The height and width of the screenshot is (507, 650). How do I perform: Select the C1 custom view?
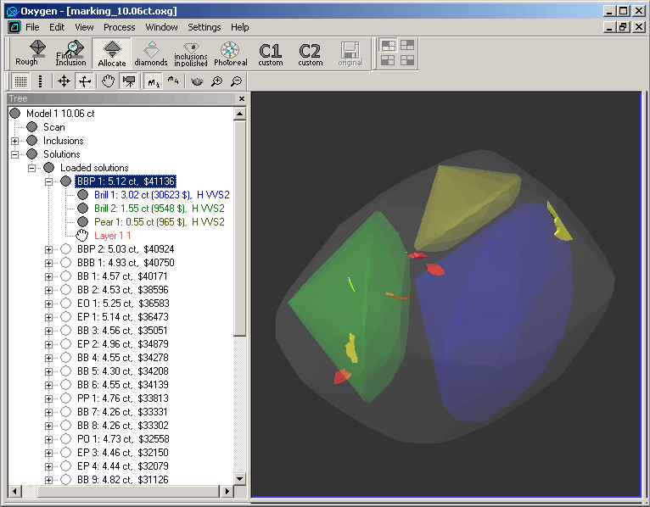[271, 53]
